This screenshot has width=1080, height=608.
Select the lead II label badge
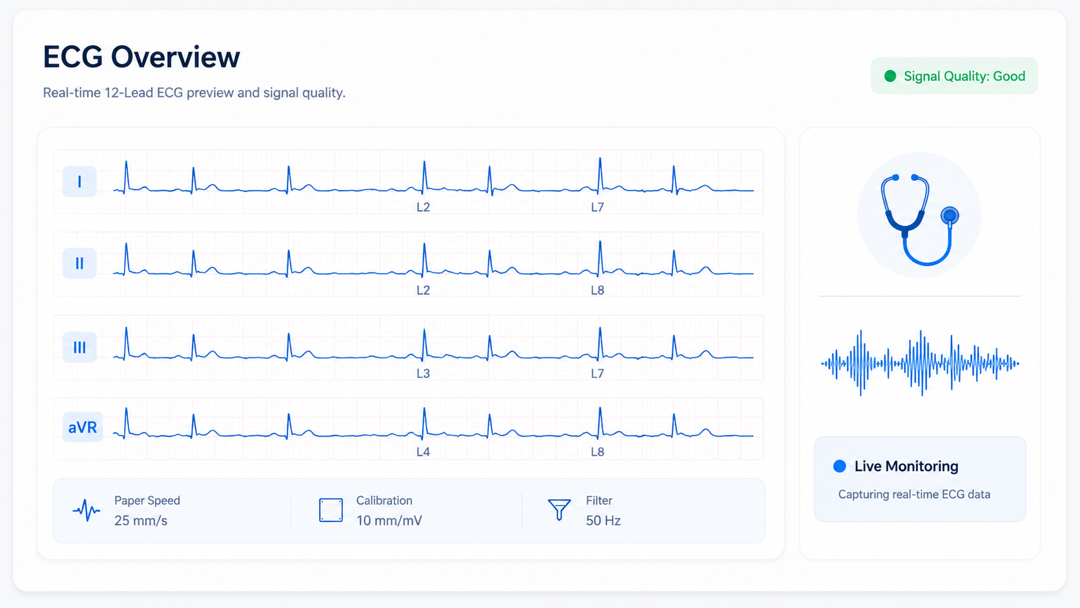(x=79, y=264)
